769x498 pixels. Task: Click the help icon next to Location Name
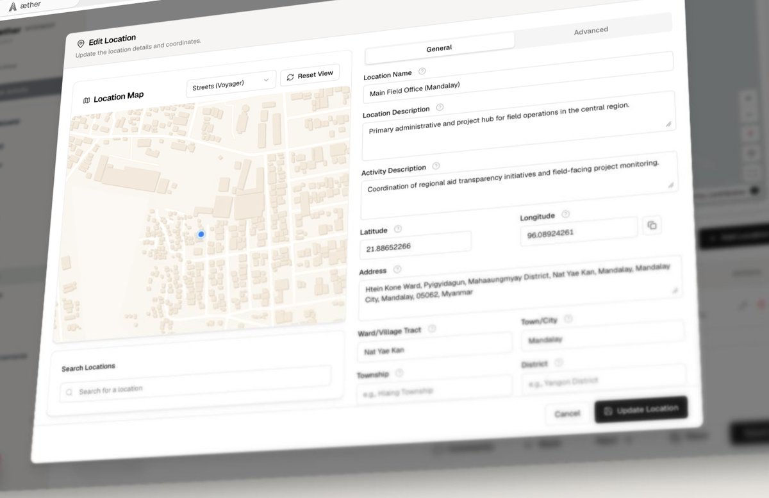tap(422, 71)
